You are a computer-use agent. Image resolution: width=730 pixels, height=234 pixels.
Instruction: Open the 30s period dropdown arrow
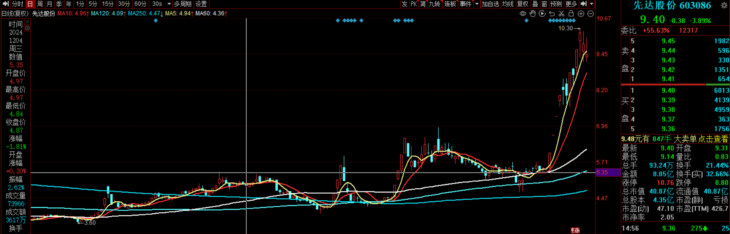pyautogui.click(x=169, y=4)
